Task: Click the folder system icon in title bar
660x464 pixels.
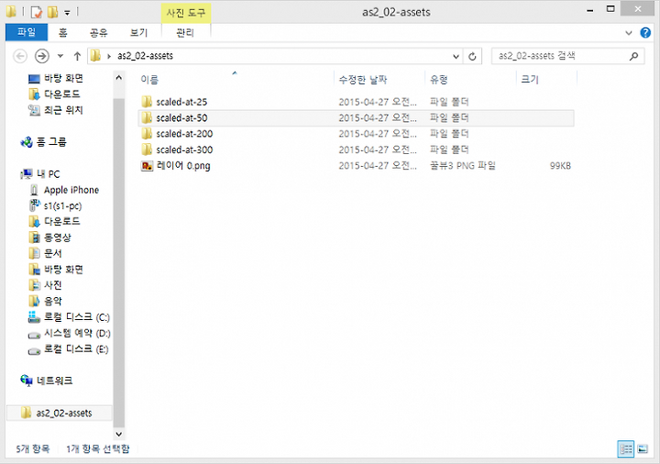Action: (11, 12)
